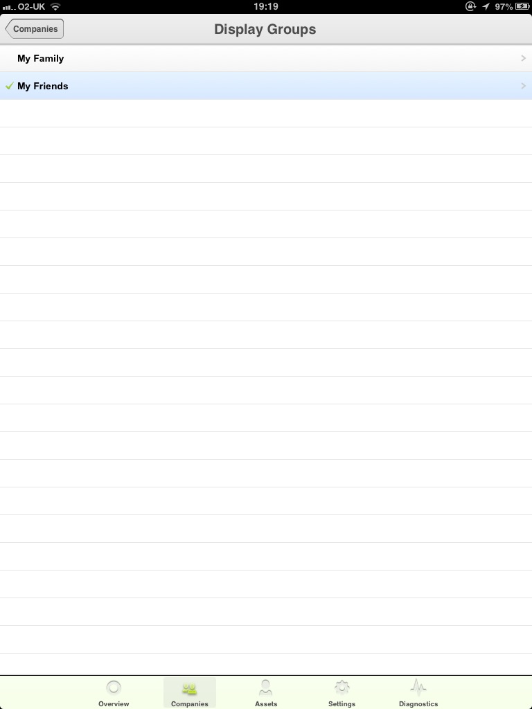The height and width of the screenshot is (709, 532).
Task: Tap the cellular signal bars icon
Action: coord(8,7)
